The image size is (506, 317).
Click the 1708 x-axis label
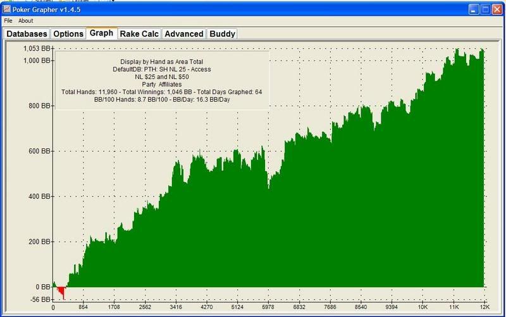[x=114, y=307]
